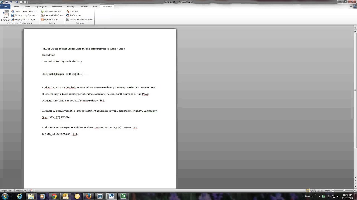This screenshot has height=200, width=357.
Task: Click the Desktop toolbar label on taskbar
Action: (x=309, y=196)
